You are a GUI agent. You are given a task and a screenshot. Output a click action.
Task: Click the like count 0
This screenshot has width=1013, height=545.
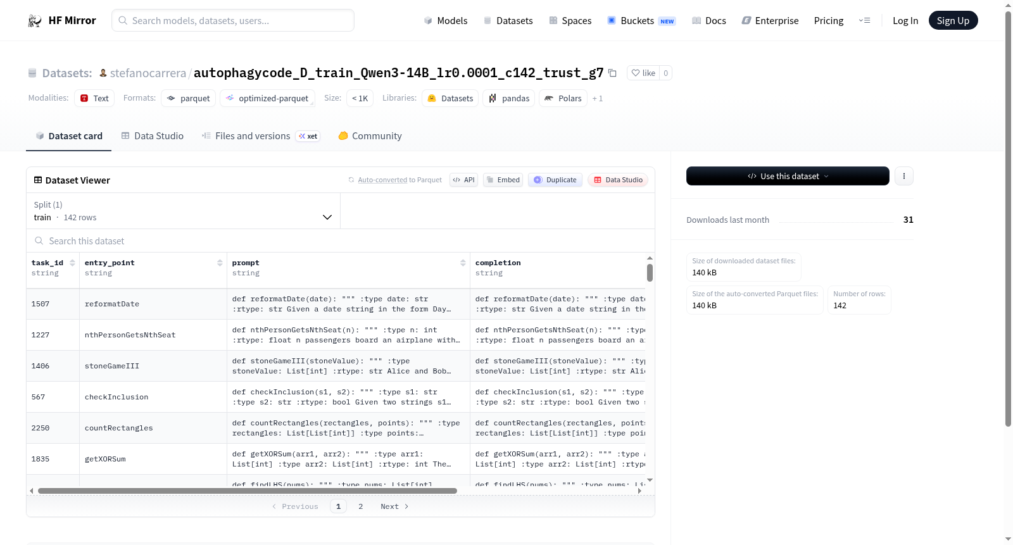[665, 73]
